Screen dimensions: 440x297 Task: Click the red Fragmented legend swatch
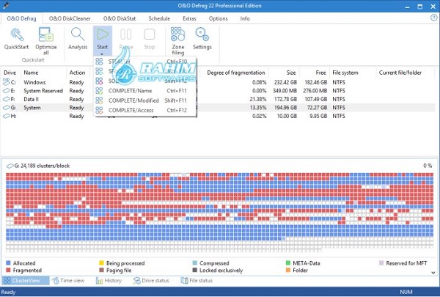[x=8, y=270]
